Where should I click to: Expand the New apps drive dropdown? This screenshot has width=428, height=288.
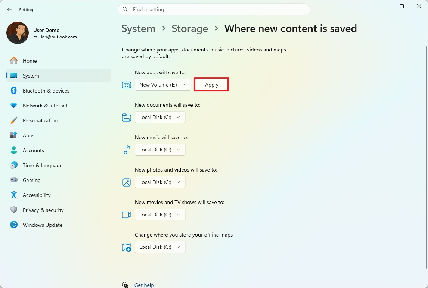pos(163,85)
